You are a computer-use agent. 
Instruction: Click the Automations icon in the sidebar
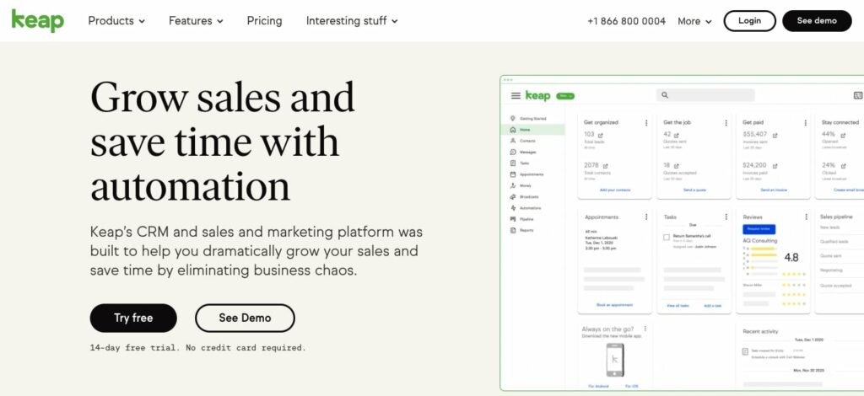pos(514,207)
